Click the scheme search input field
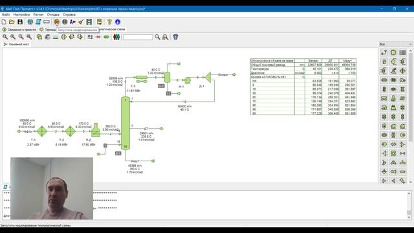 pos(138,38)
